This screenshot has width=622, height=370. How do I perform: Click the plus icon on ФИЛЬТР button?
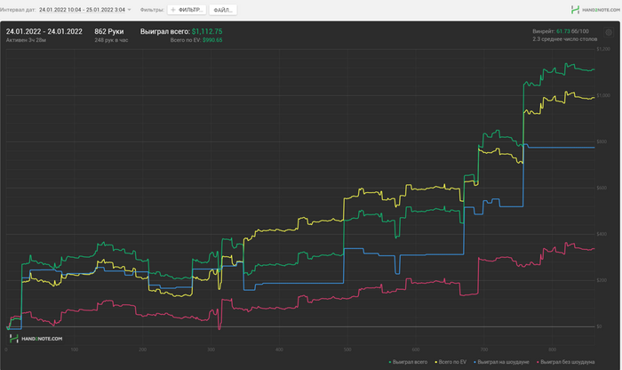click(173, 10)
